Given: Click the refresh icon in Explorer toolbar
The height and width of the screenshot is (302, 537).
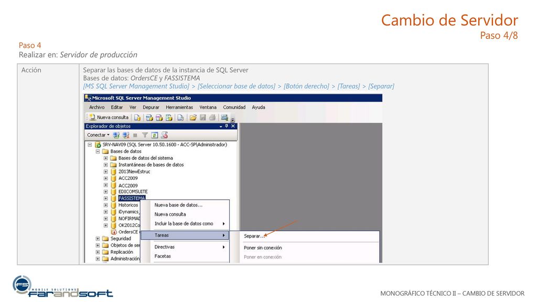Looking at the screenshot, I should (x=155, y=135).
